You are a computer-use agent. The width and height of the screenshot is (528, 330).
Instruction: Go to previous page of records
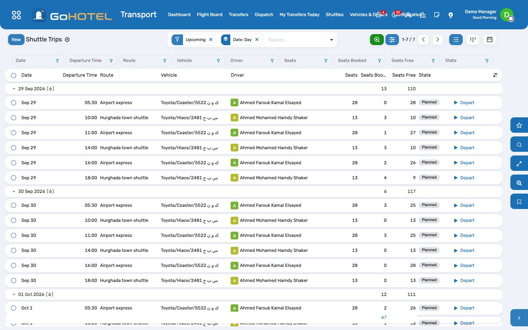423,40
